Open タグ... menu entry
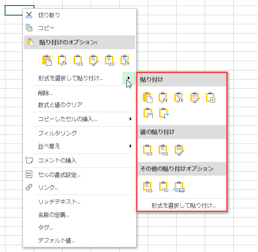Image resolution: width=258 pixels, height=252 pixels. point(46,228)
